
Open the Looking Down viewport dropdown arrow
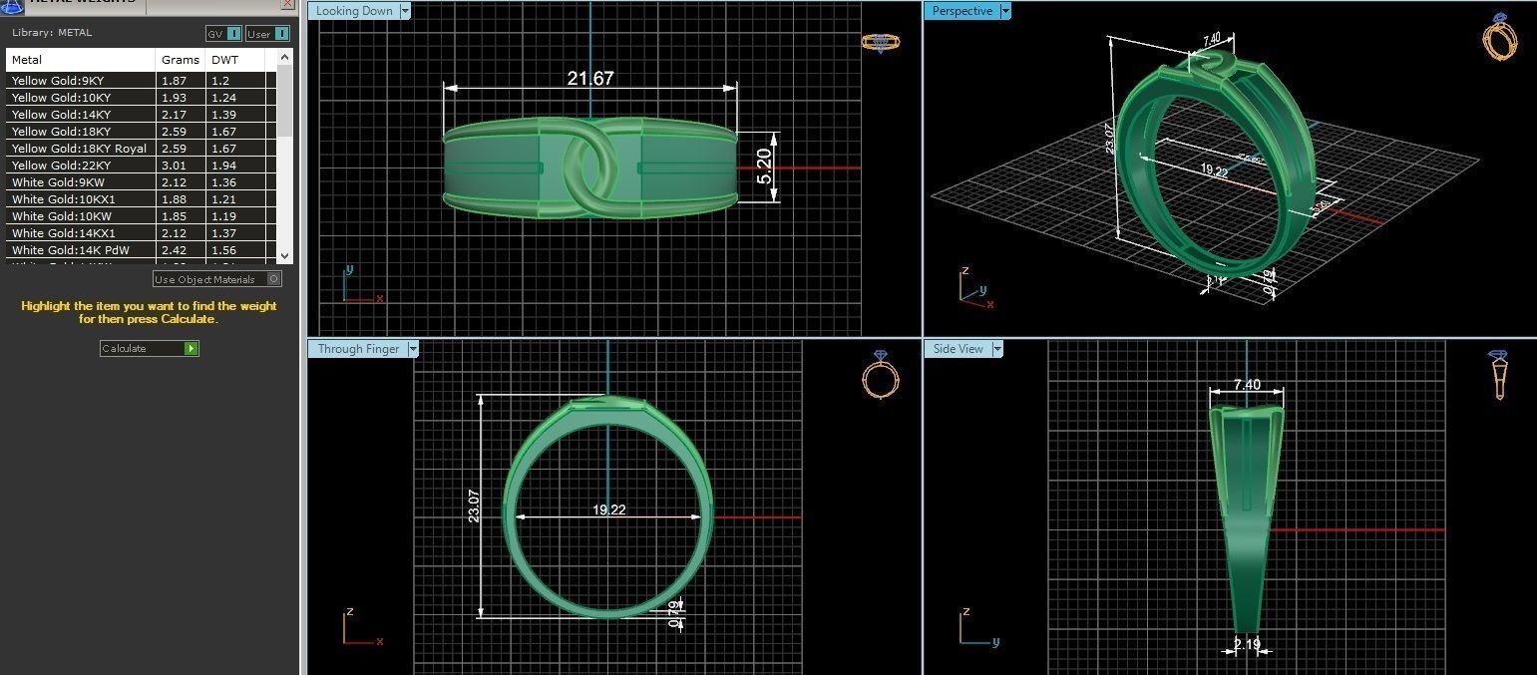(x=405, y=11)
